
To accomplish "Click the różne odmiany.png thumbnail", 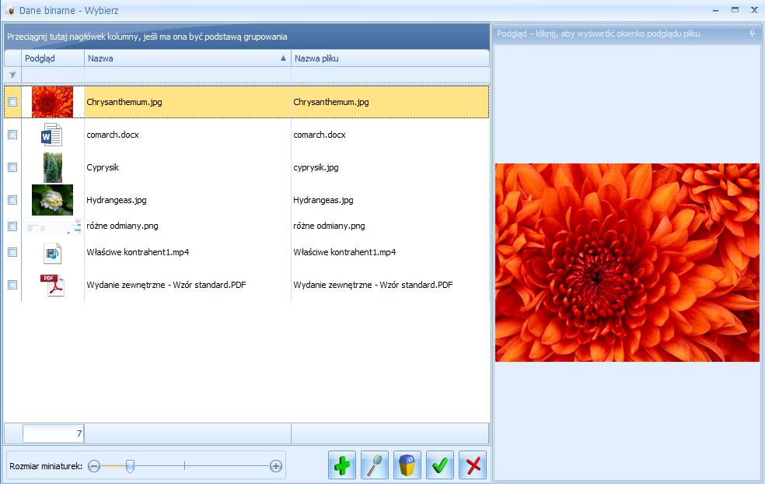I will 53,226.
